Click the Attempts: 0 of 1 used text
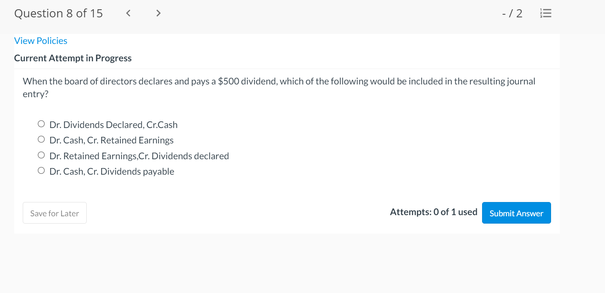 tap(433, 212)
